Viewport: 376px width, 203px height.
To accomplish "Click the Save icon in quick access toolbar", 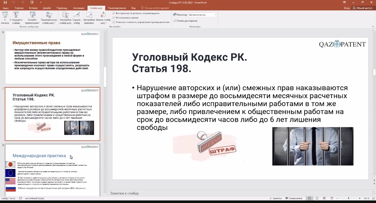I will (x=5, y=2).
